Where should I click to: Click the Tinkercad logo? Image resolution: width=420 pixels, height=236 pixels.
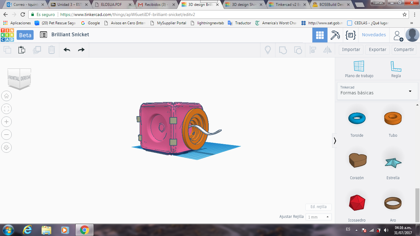click(7, 35)
